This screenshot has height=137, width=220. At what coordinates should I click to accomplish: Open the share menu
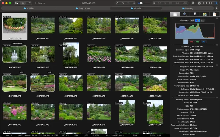(x=199, y=3)
